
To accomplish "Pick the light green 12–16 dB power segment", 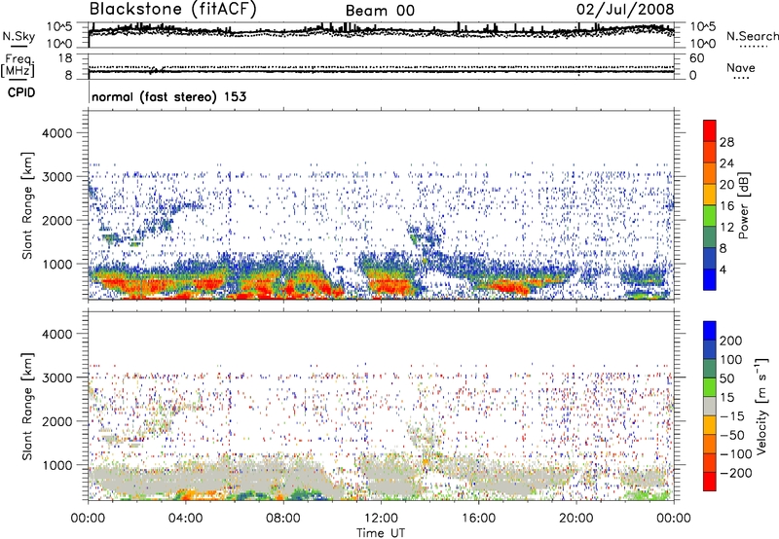I will [x=710, y=216].
